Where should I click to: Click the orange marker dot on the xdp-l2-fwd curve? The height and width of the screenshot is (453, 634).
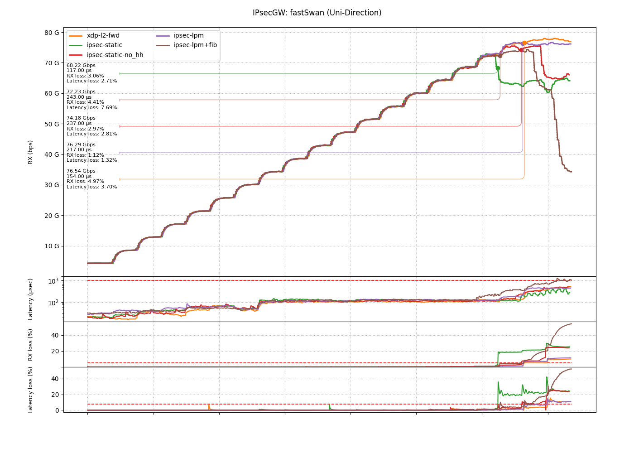click(524, 43)
